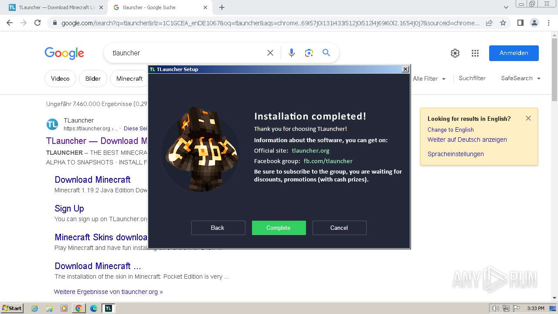Close the Google Suche browser tab
The width and height of the screenshot is (558, 314).
[205, 7]
